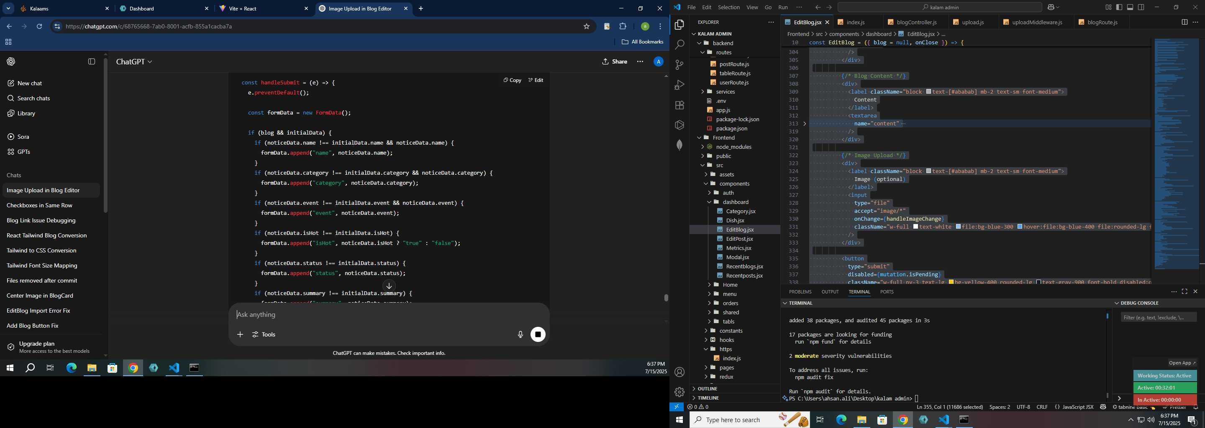This screenshot has width=1205, height=428.
Task: Click plus attach icon in prompt box
Action: 240,334
